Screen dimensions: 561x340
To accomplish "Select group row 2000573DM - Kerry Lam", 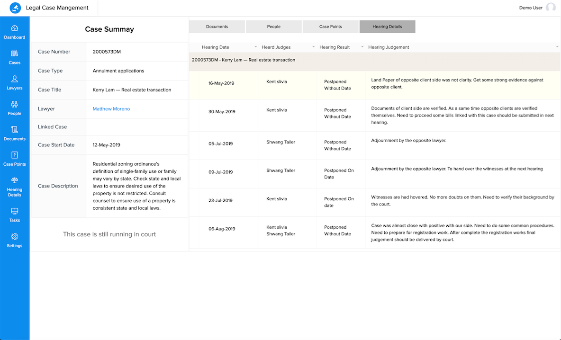I will click(374, 62).
